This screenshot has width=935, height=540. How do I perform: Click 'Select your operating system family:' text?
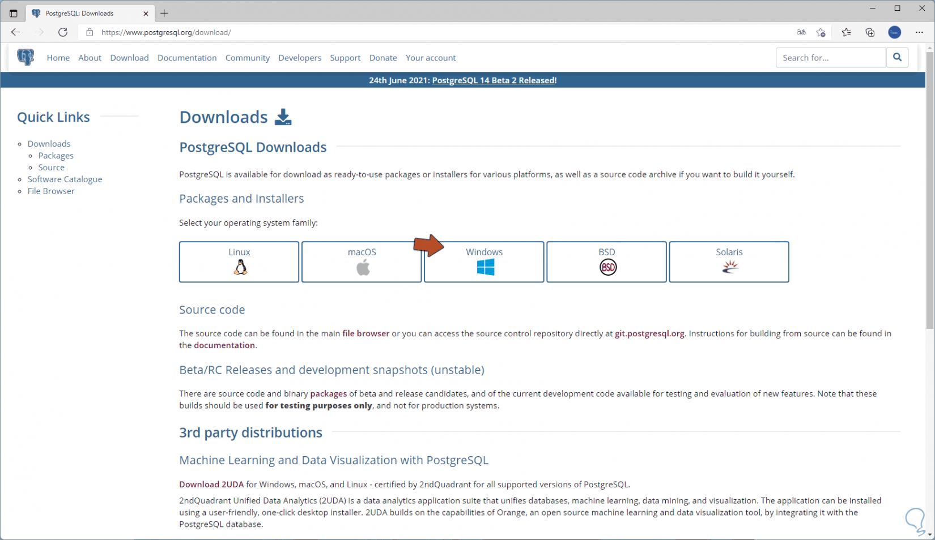coord(248,223)
